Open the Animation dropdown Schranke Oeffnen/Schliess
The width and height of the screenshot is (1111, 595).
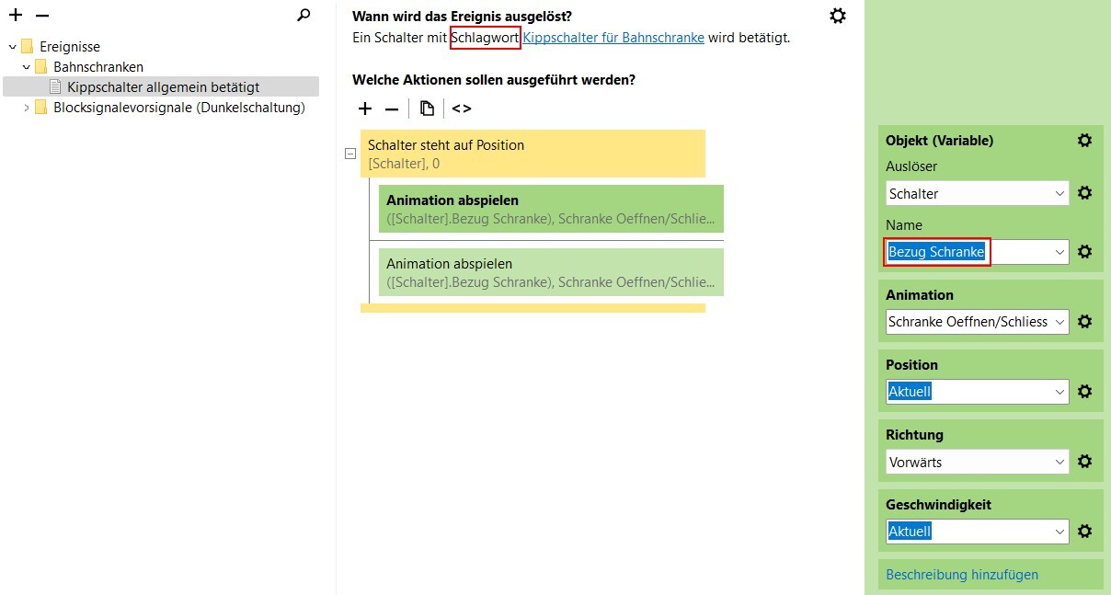pyautogui.click(x=978, y=322)
